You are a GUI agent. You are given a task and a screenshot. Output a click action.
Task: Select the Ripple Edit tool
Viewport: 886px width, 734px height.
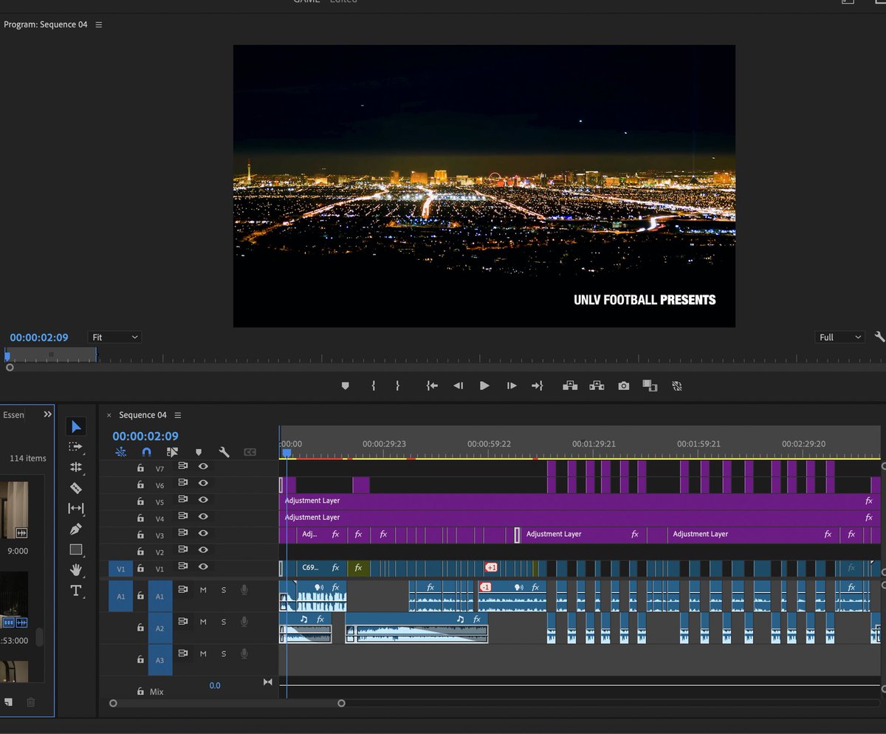tap(76, 467)
